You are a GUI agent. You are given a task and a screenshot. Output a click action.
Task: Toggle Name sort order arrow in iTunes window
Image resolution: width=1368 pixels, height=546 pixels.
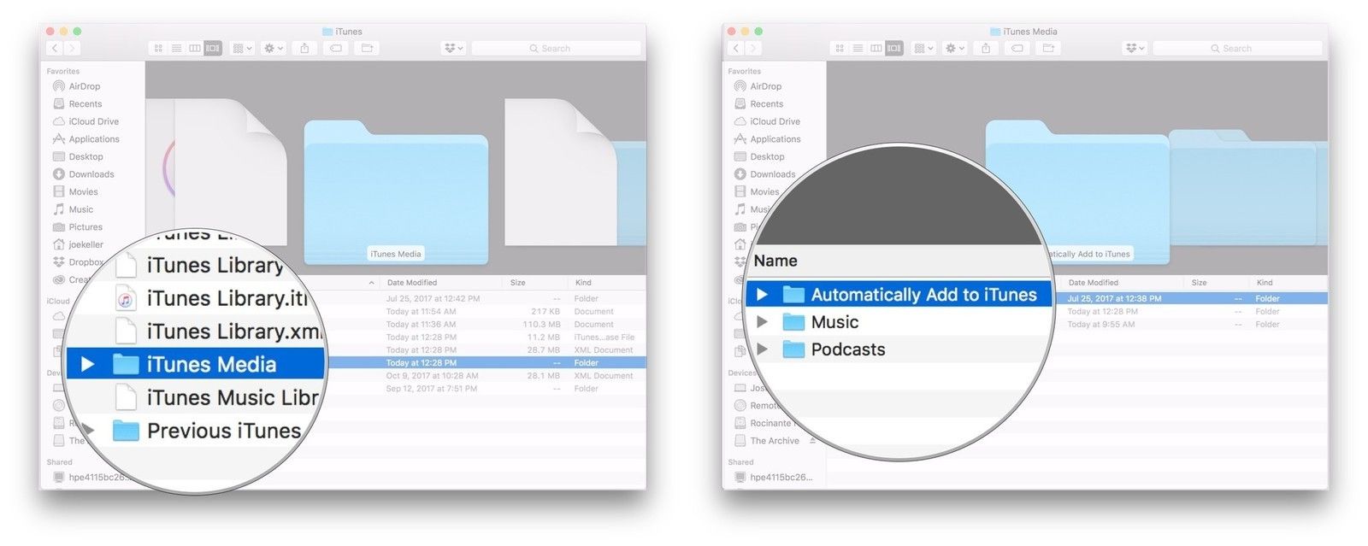tap(371, 283)
